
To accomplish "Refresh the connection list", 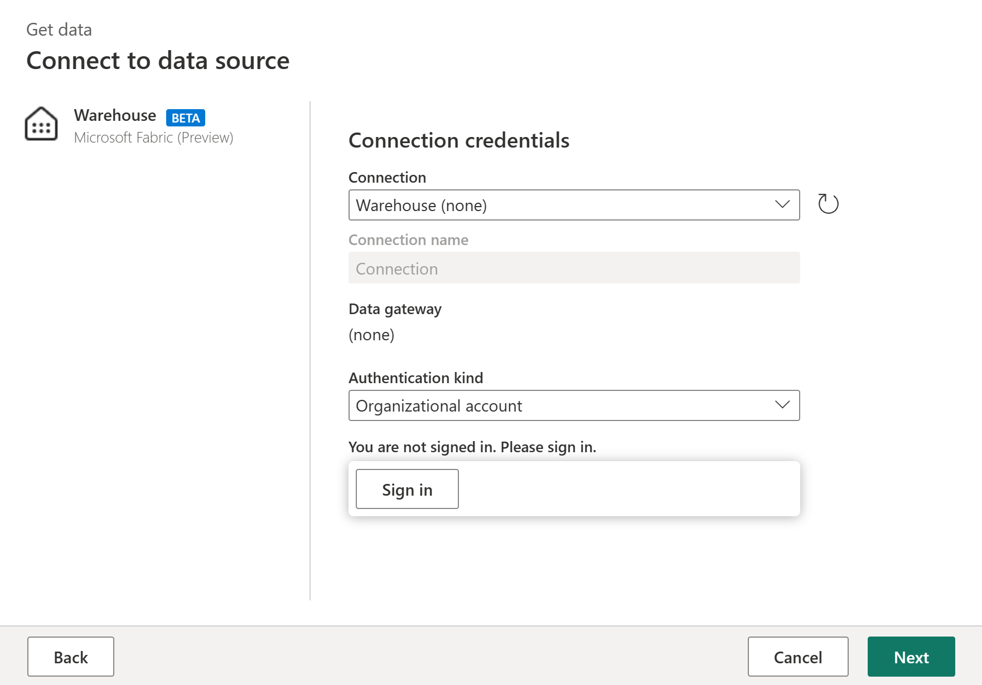I will [828, 204].
